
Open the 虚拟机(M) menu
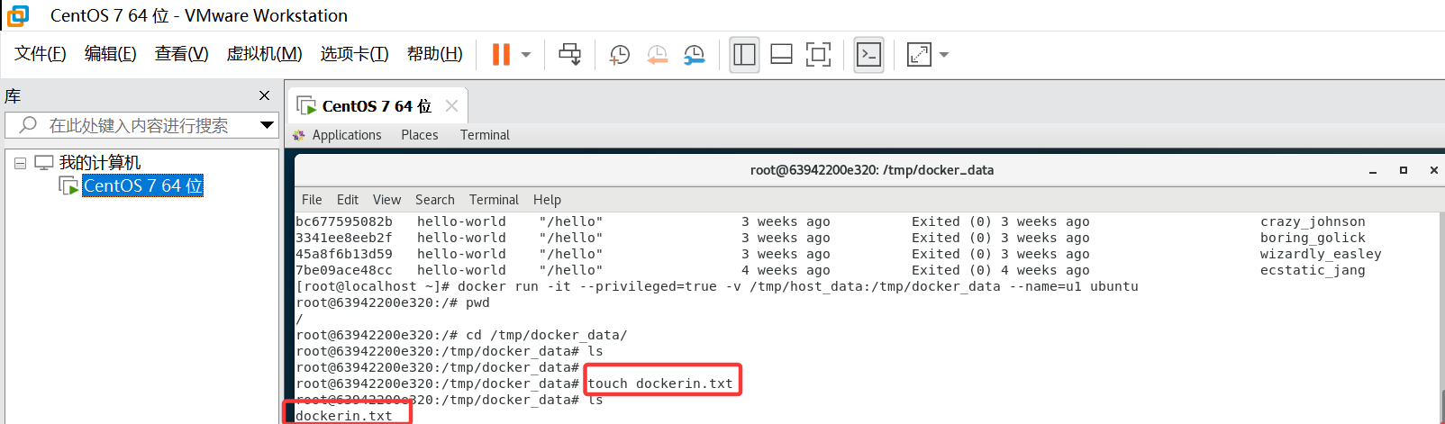(264, 54)
